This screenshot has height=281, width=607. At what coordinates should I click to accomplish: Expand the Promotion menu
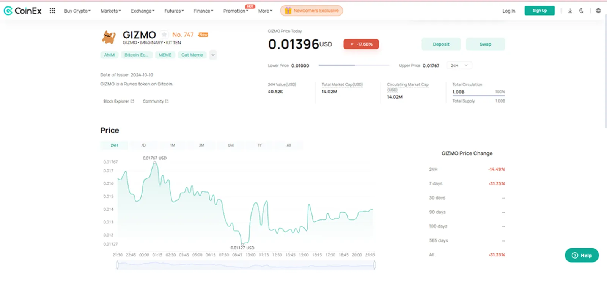pyautogui.click(x=236, y=11)
